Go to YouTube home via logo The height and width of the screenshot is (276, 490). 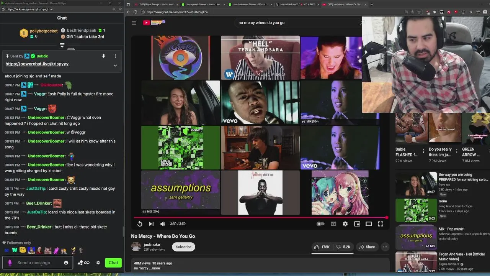pos(154,23)
